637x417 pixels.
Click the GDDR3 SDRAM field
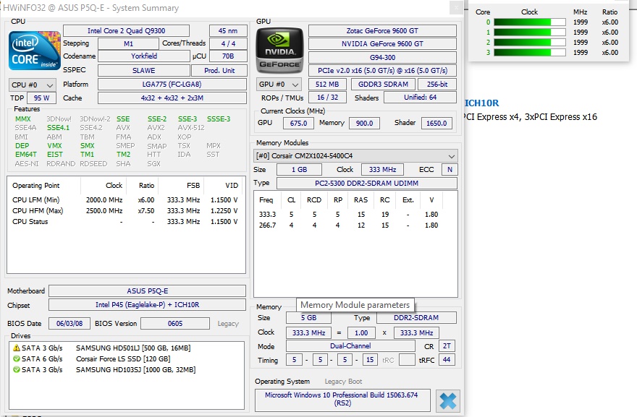(x=383, y=85)
